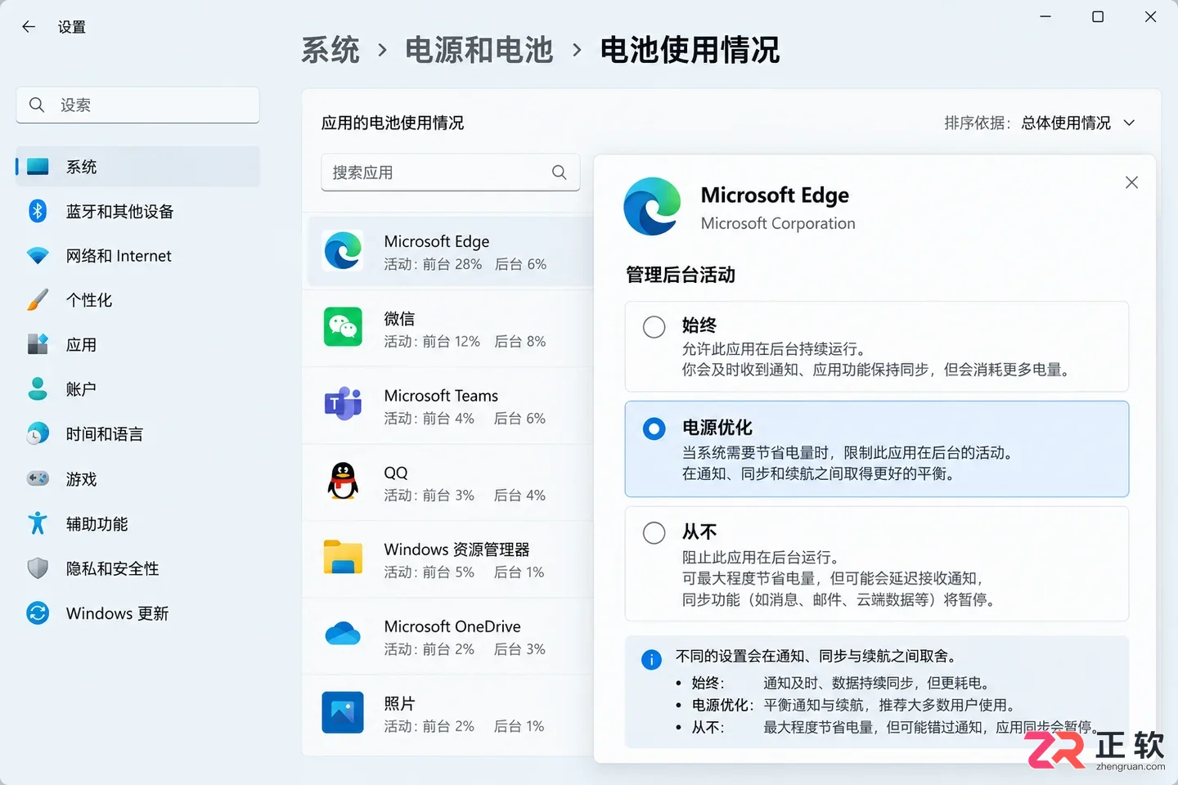This screenshot has height=785, width=1178.
Task: Select Microsoft Edge row text in app list
Action: point(437,242)
